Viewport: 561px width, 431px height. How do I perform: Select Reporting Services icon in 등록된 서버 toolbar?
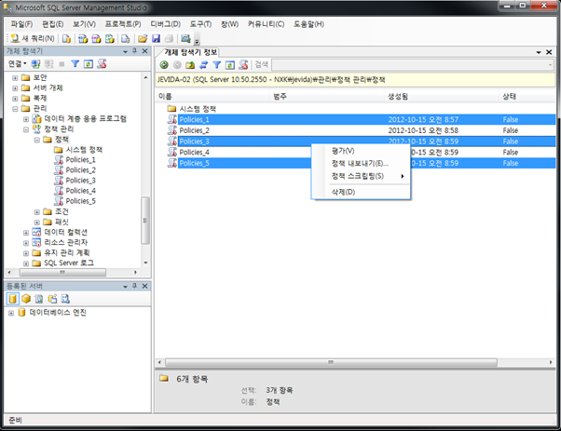(39, 299)
